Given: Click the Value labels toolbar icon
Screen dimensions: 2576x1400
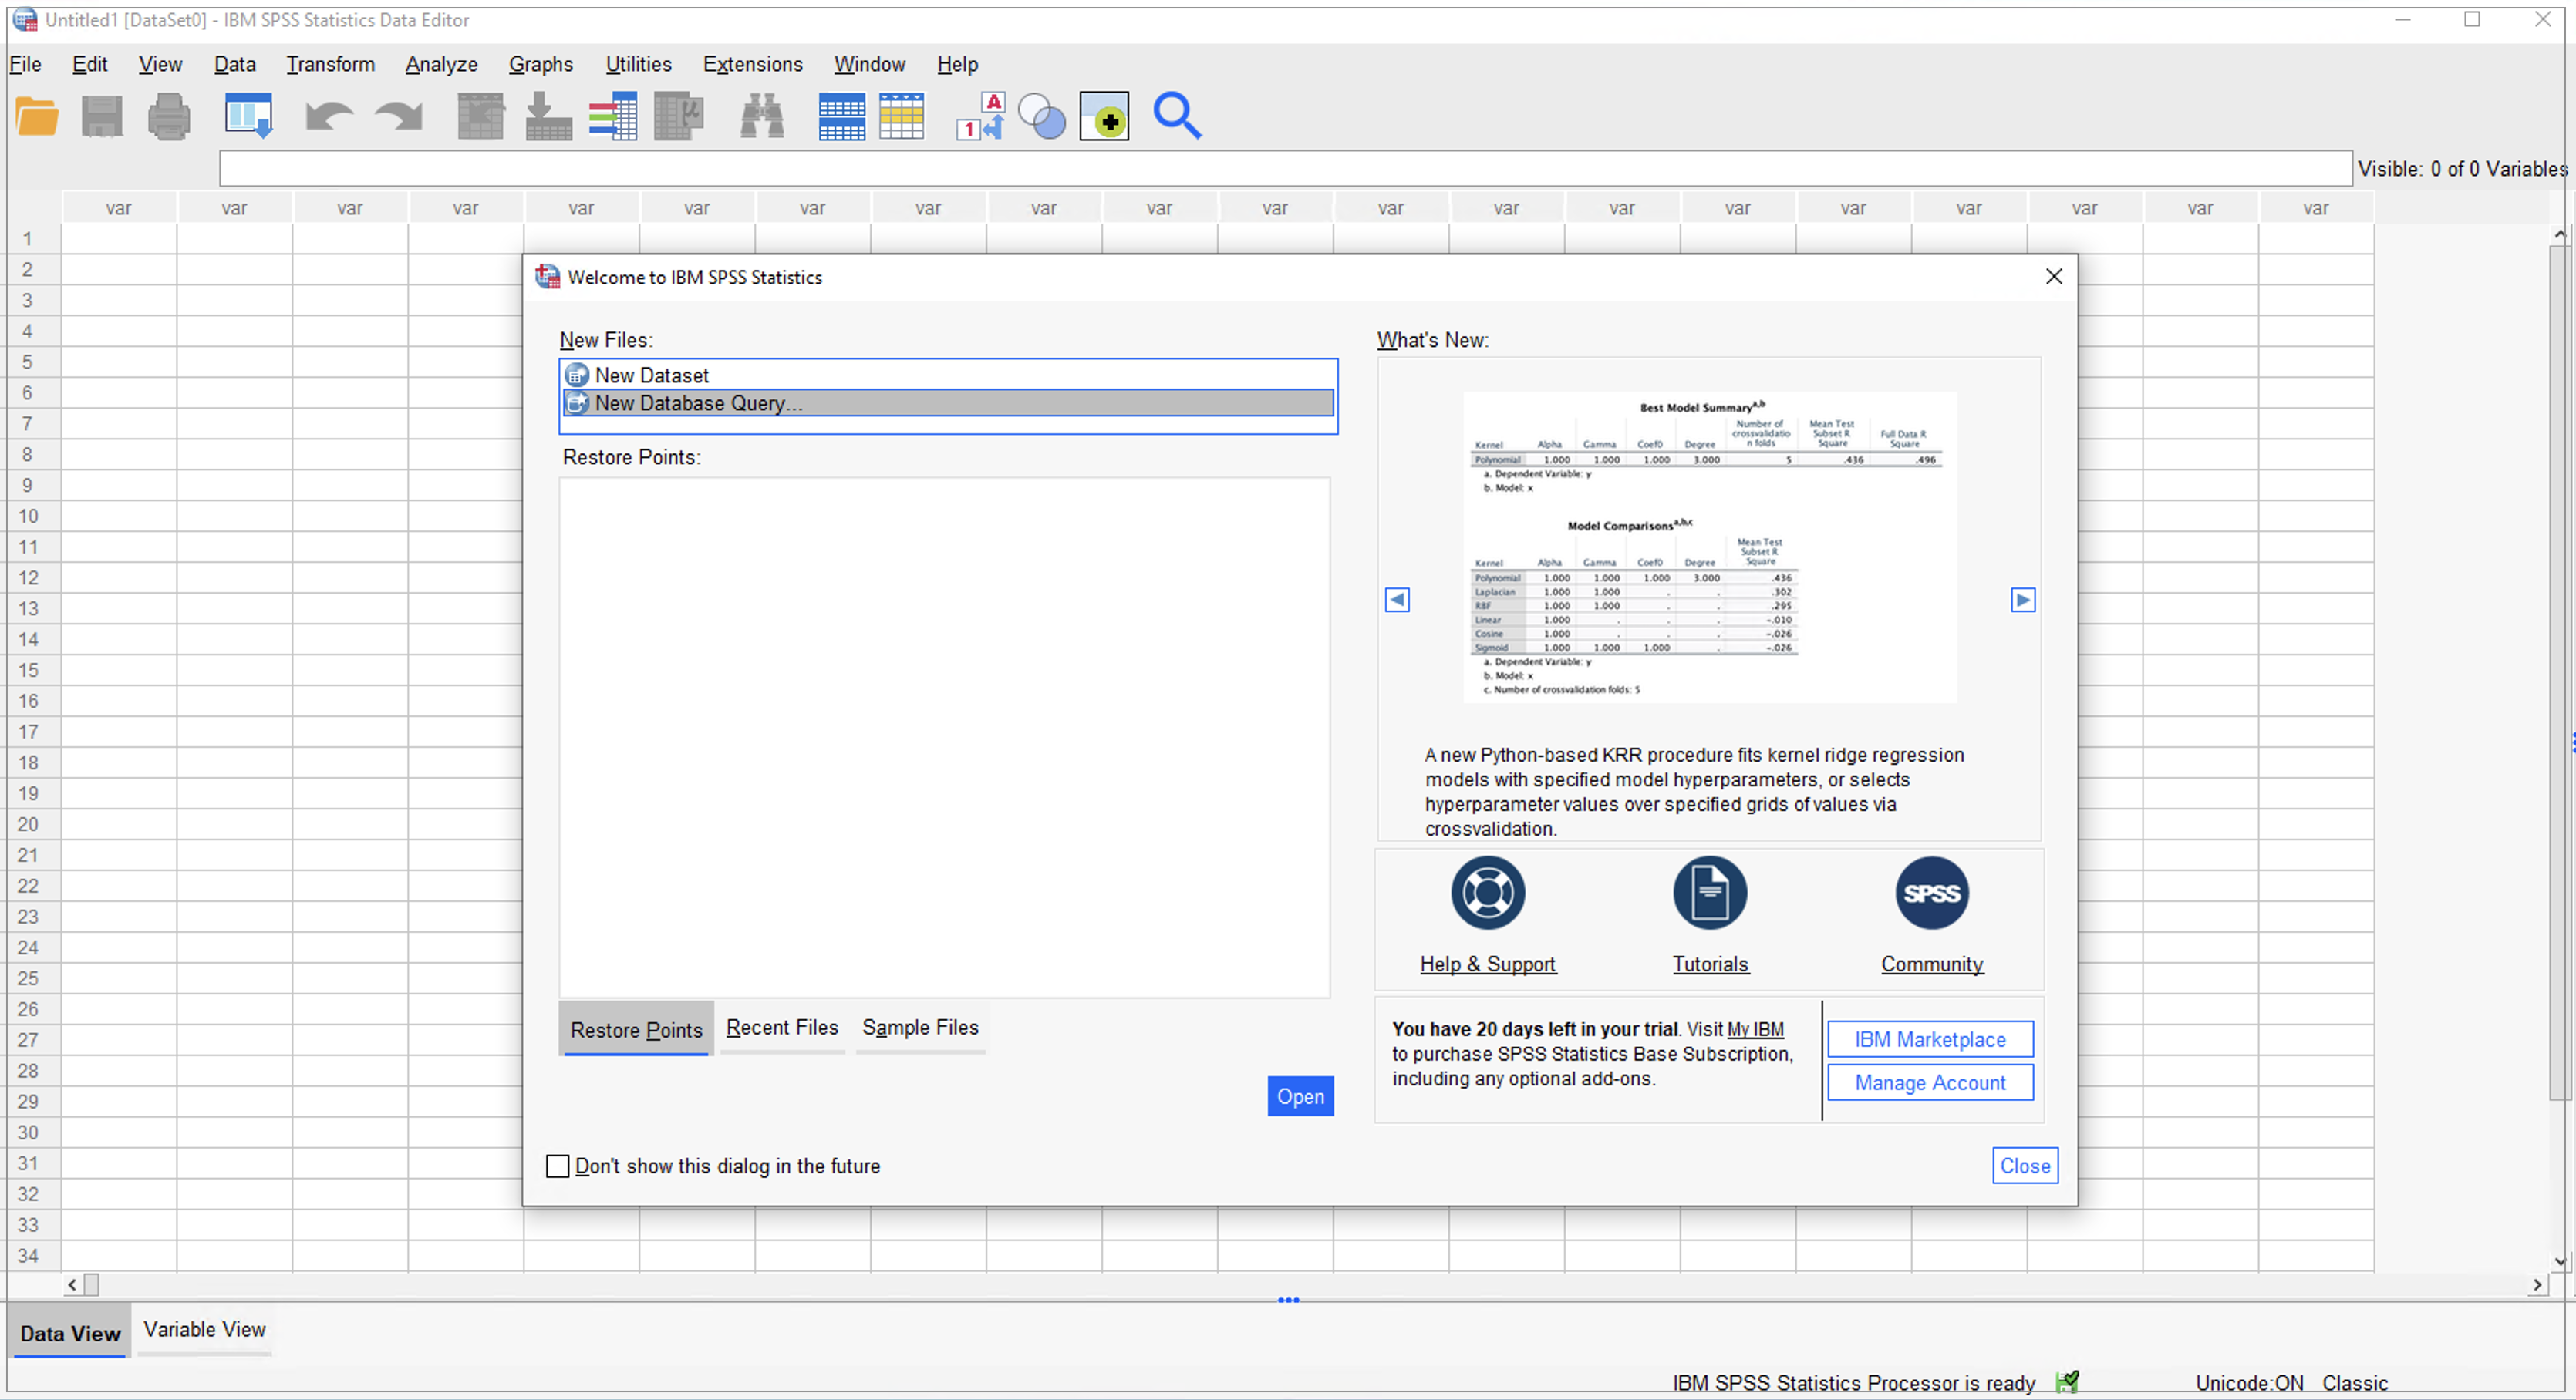Looking at the screenshot, I should click(x=980, y=117).
